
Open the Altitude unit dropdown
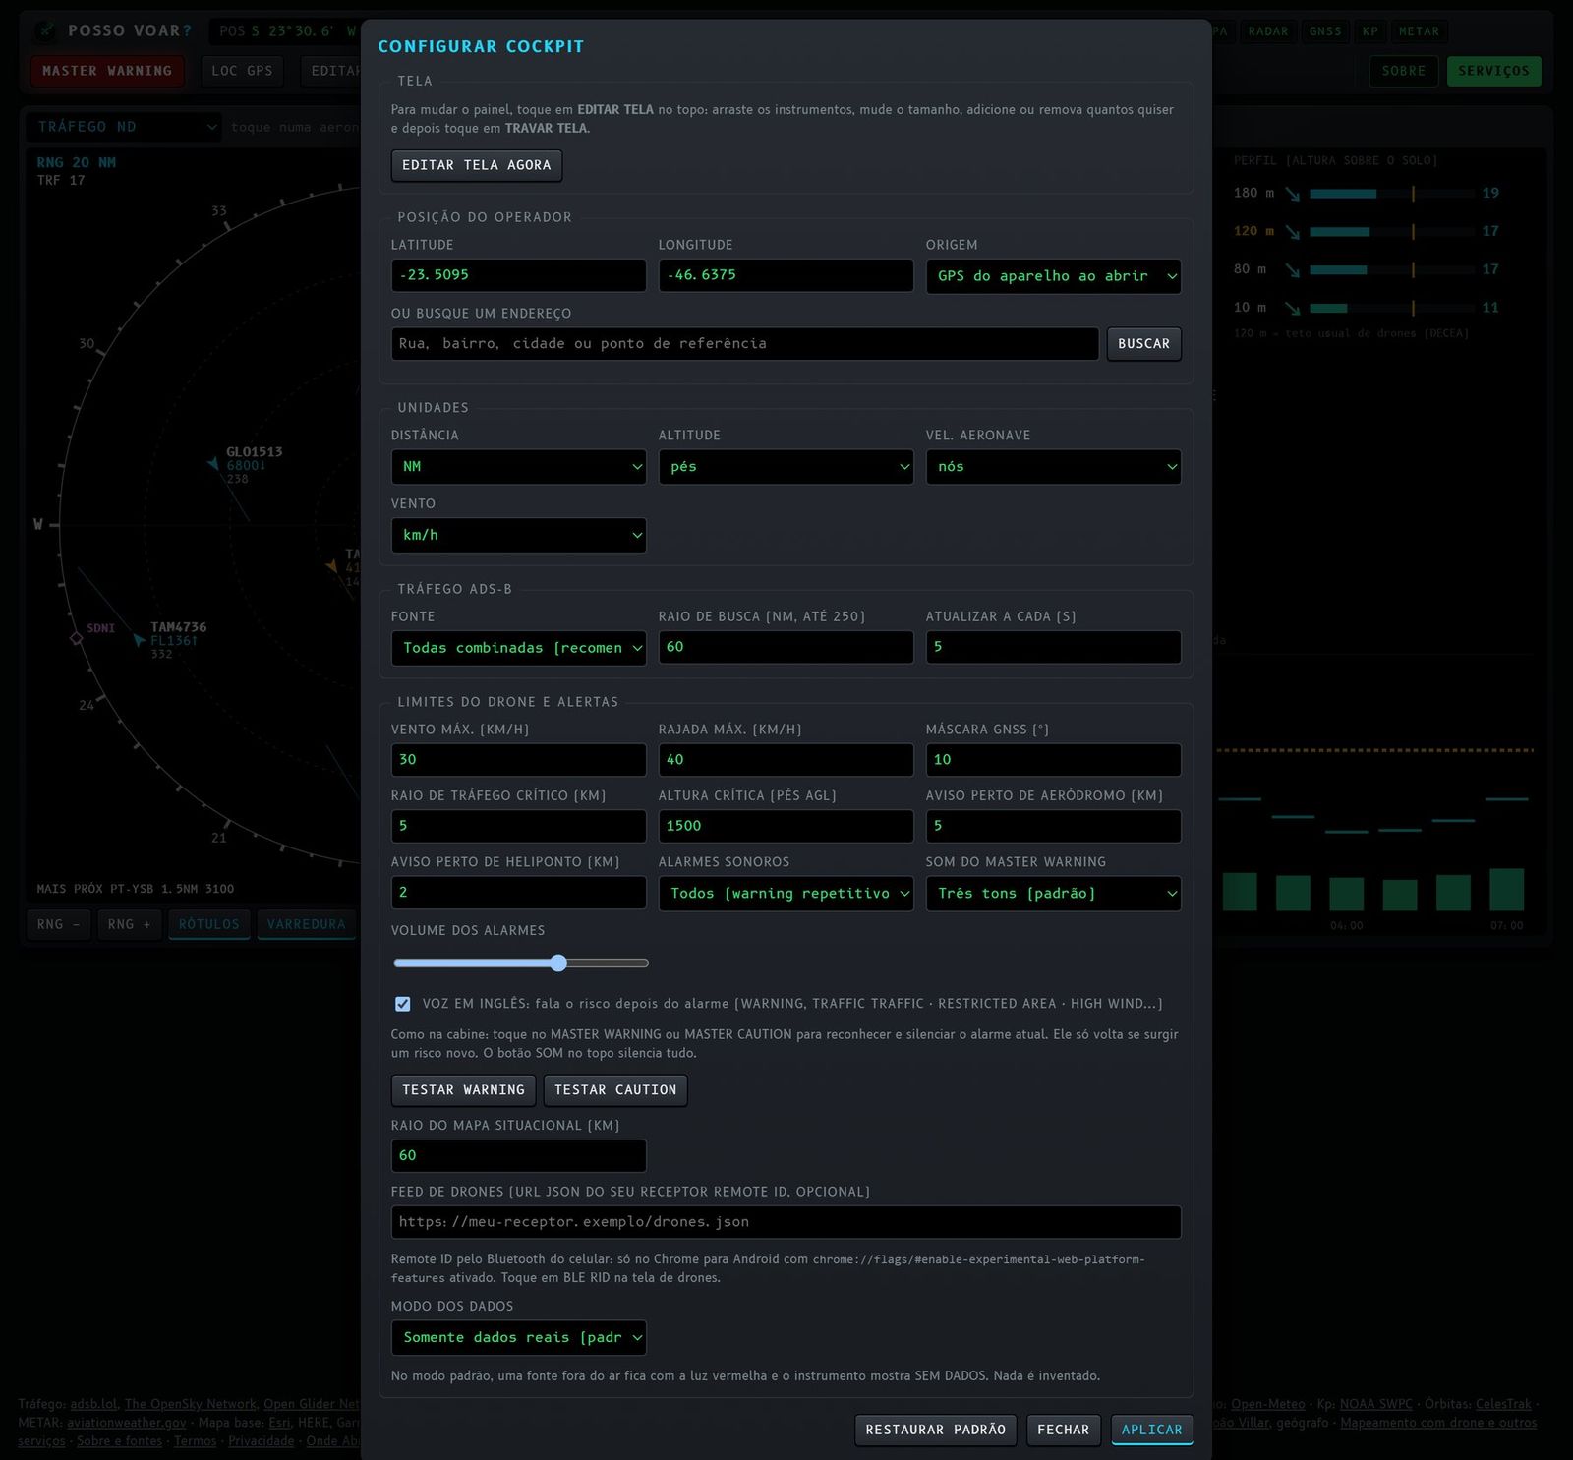(786, 467)
